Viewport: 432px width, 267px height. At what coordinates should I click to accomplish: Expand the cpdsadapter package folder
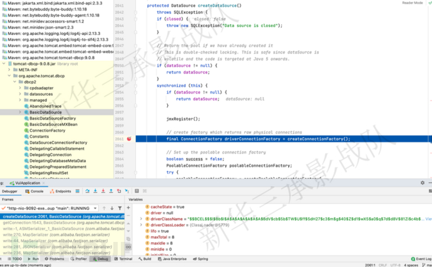(x=20, y=88)
